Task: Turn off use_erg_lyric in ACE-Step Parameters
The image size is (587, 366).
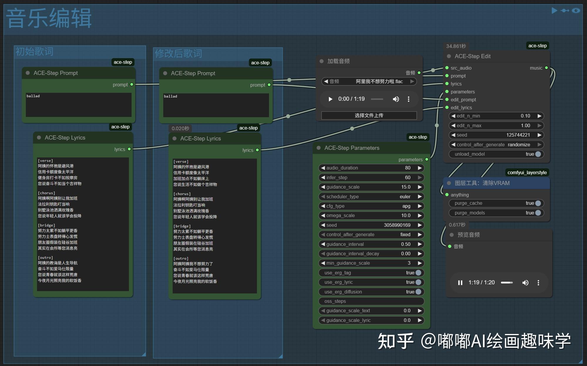Action: [x=418, y=282]
